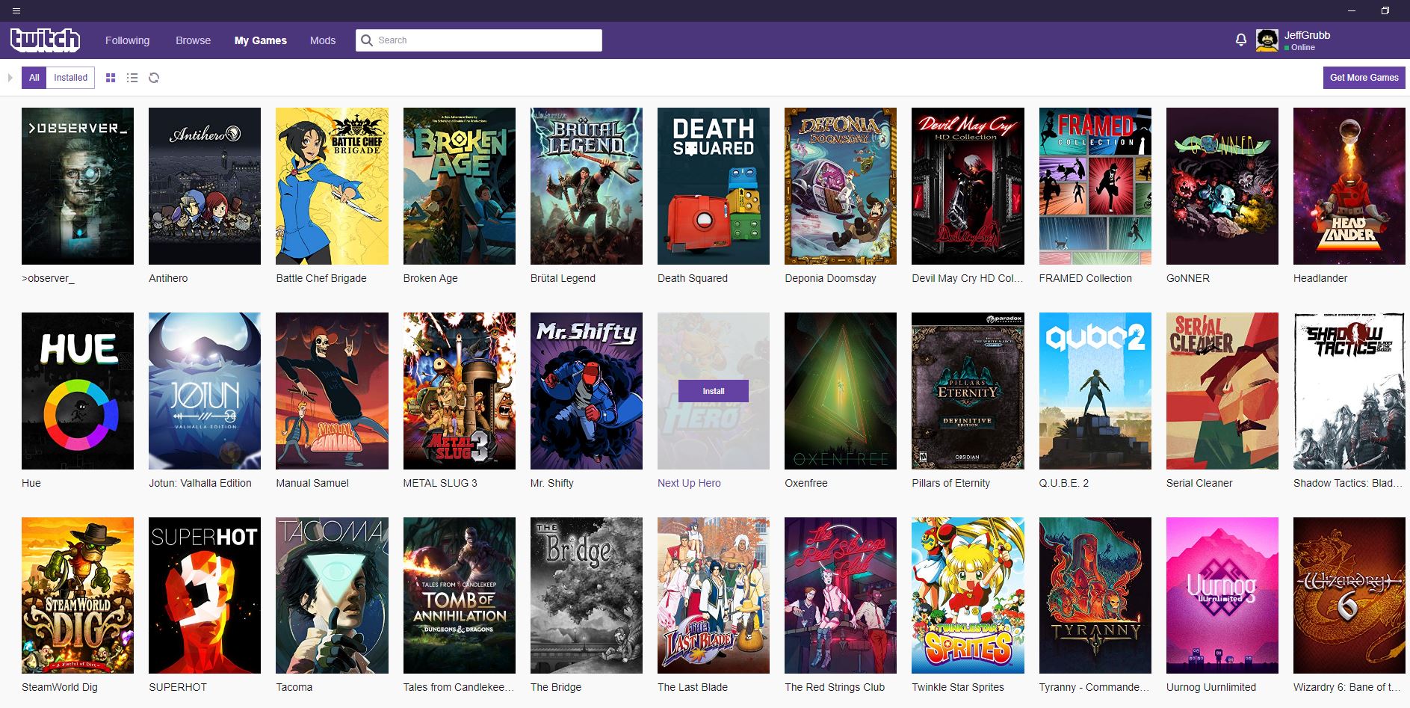This screenshot has height=708, width=1410.
Task: Select the Oxenfree cover art
Action: coord(841,391)
